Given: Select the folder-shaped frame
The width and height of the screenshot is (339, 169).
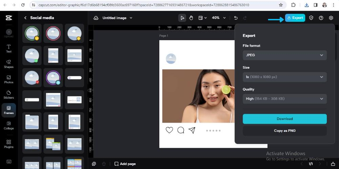Looking at the screenshot, I should pos(32,122).
